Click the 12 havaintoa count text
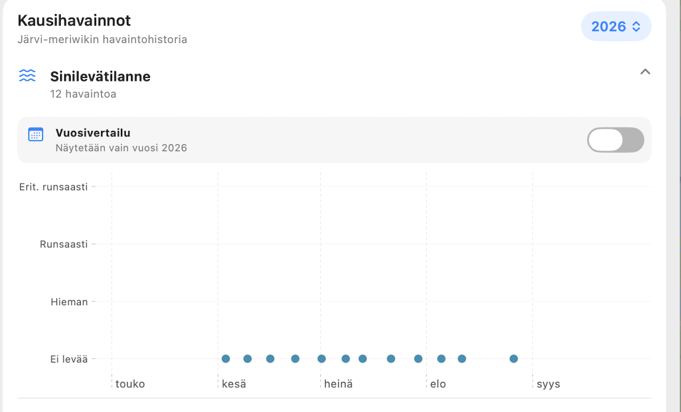The width and height of the screenshot is (681, 412). (x=83, y=94)
